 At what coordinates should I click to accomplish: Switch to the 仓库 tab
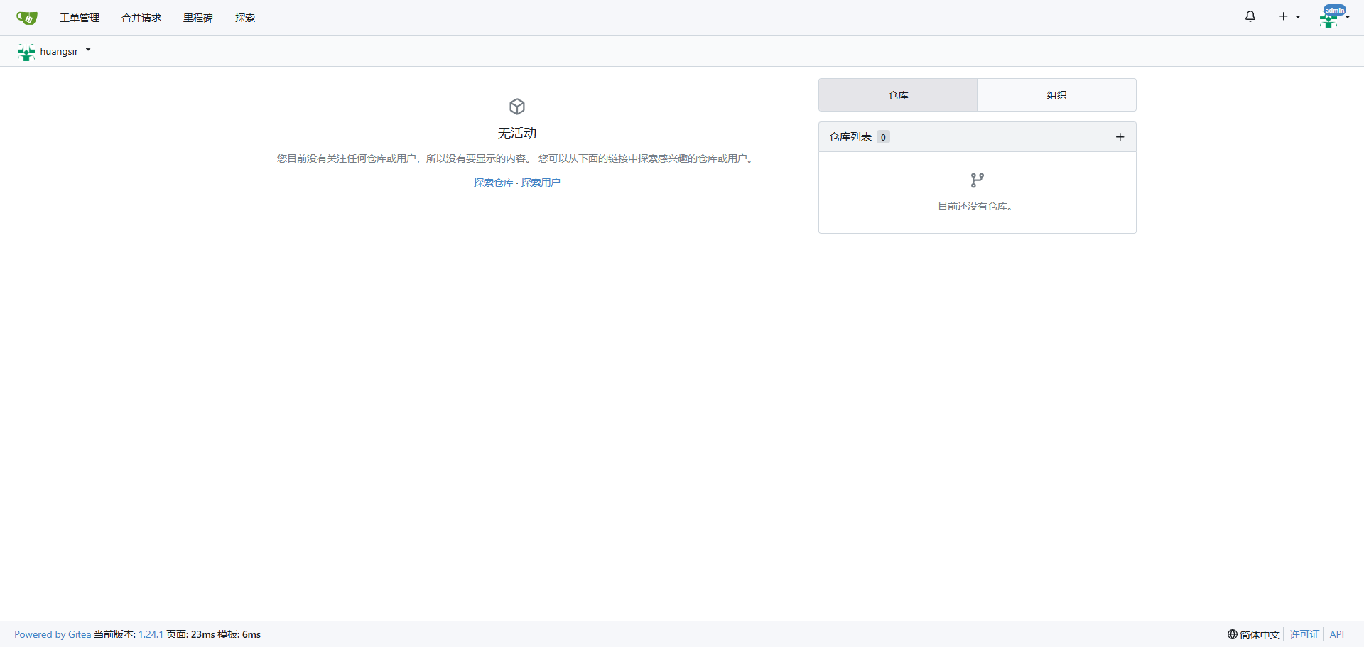click(898, 95)
